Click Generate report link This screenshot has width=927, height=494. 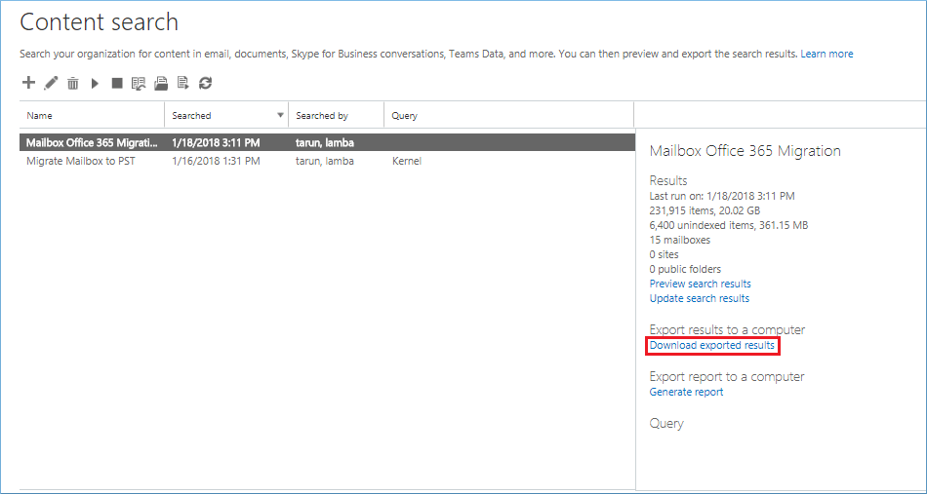pos(686,392)
